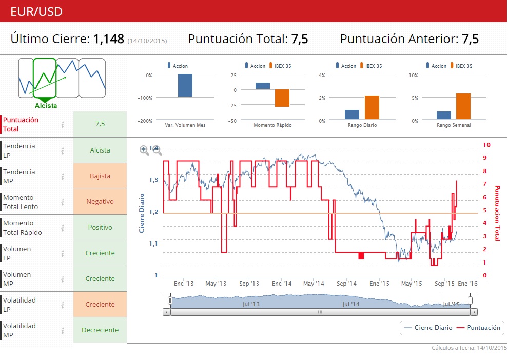508x358 pixels.
Task: Toggle Cierre Diario series in chart legend
Action: [x=428, y=328]
